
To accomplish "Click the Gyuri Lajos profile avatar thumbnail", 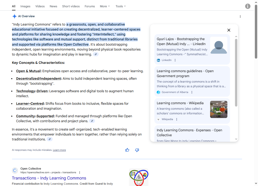I will tap(219, 45).
